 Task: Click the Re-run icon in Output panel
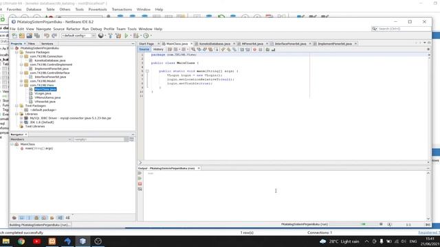[x=140, y=173]
